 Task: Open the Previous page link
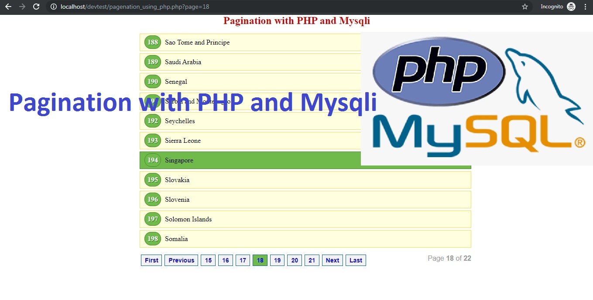(181, 260)
